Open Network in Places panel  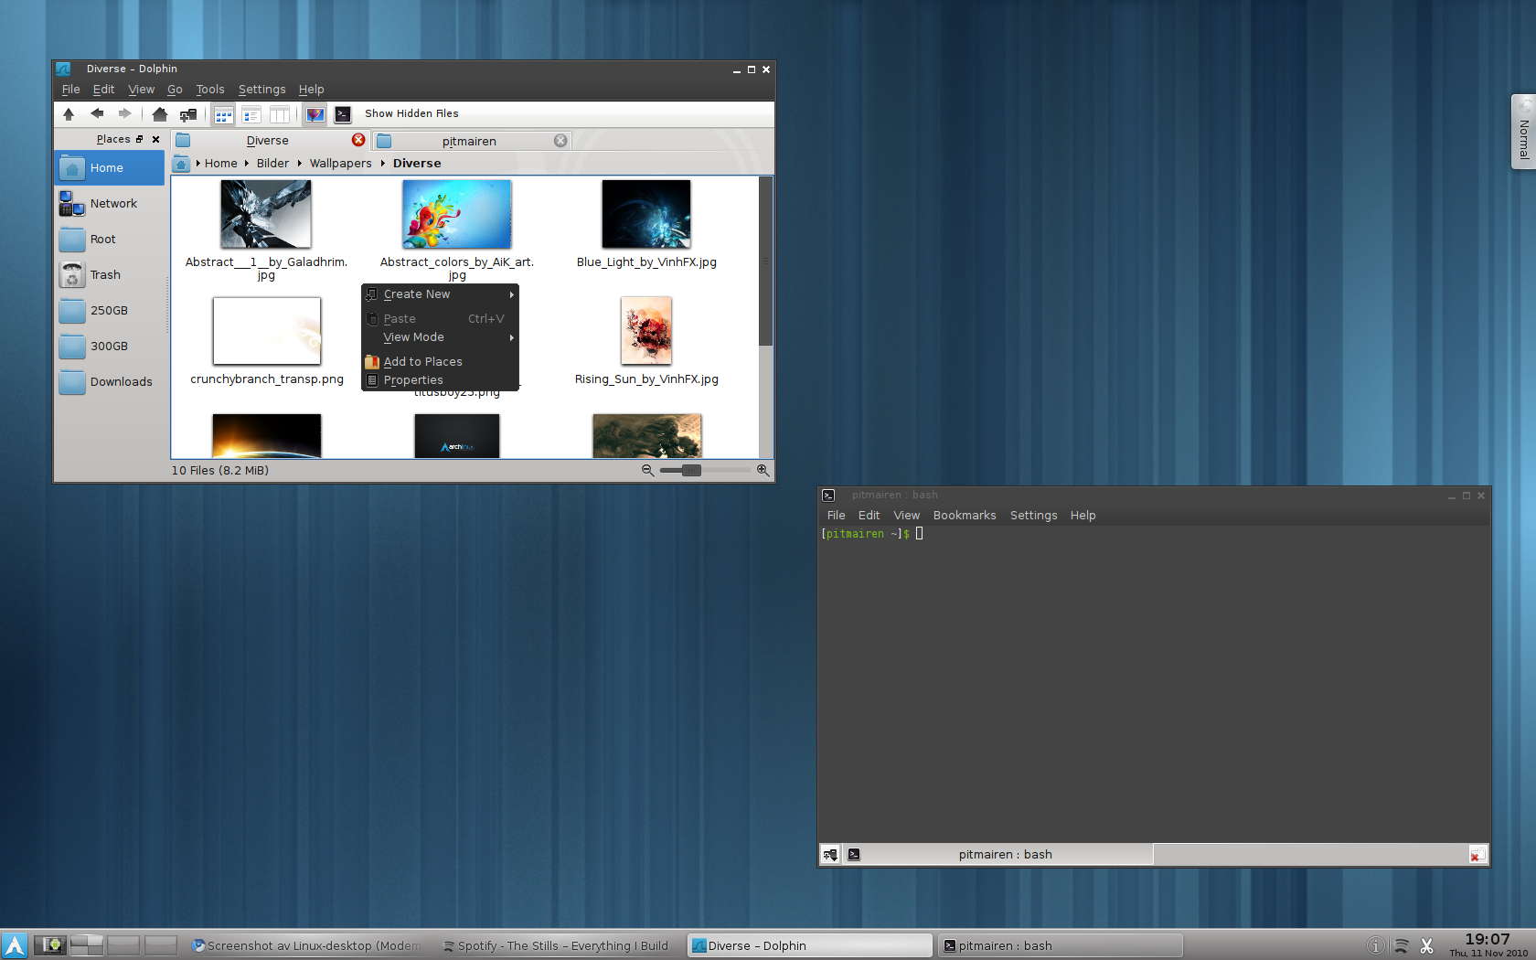(x=109, y=204)
